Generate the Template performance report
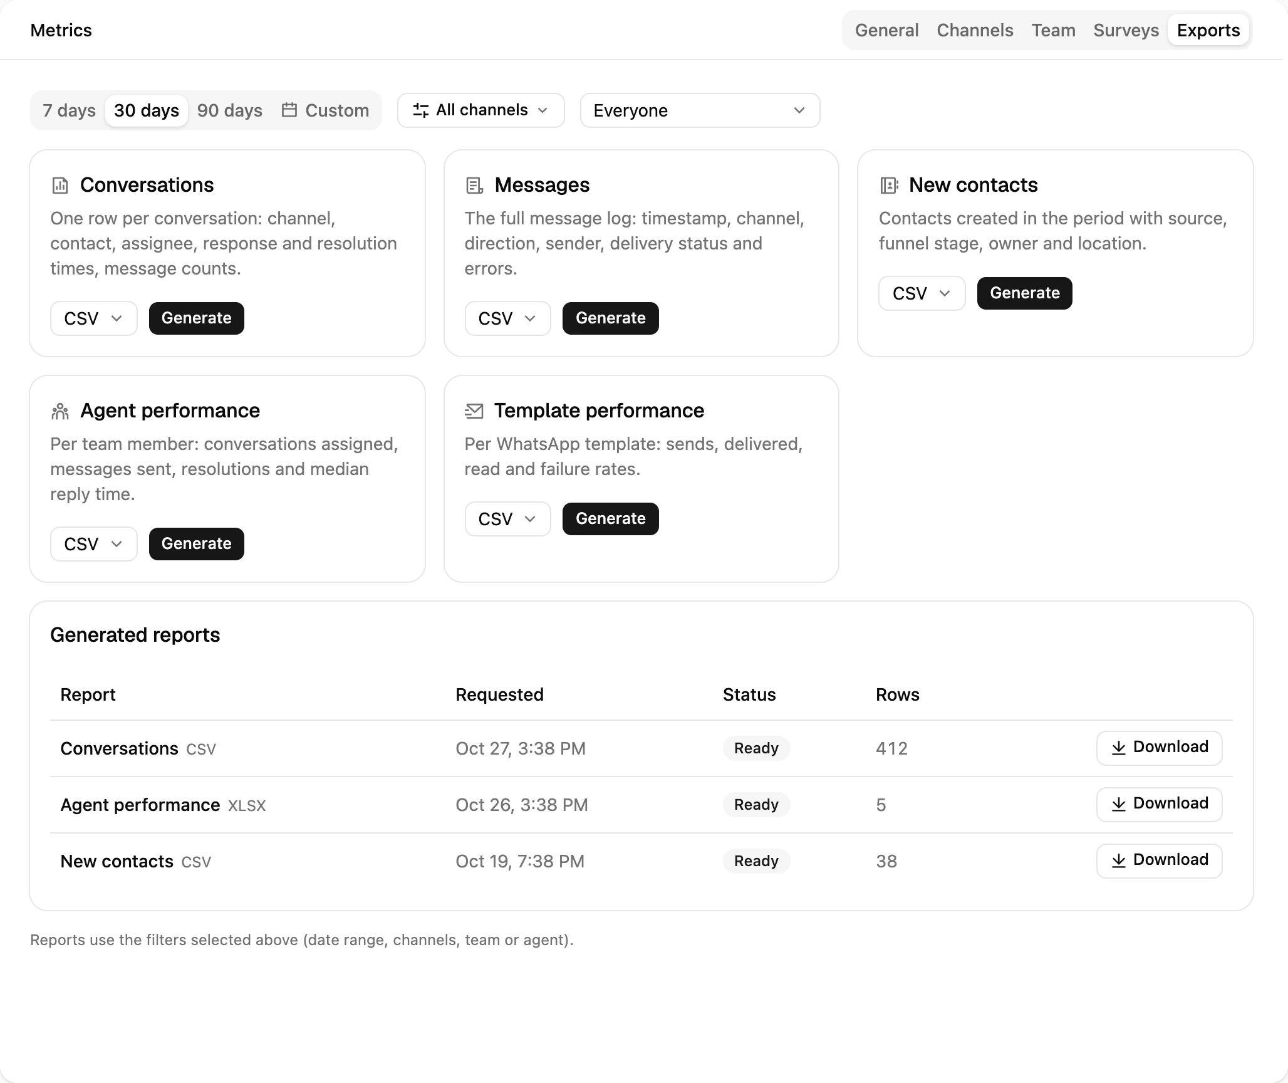This screenshot has width=1288, height=1083. click(x=611, y=519)
